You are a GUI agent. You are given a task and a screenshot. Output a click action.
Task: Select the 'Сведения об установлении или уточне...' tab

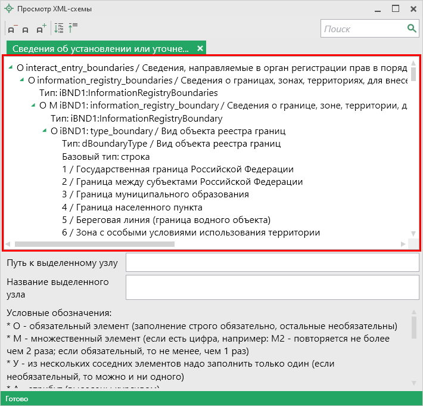tap(100, 48)
